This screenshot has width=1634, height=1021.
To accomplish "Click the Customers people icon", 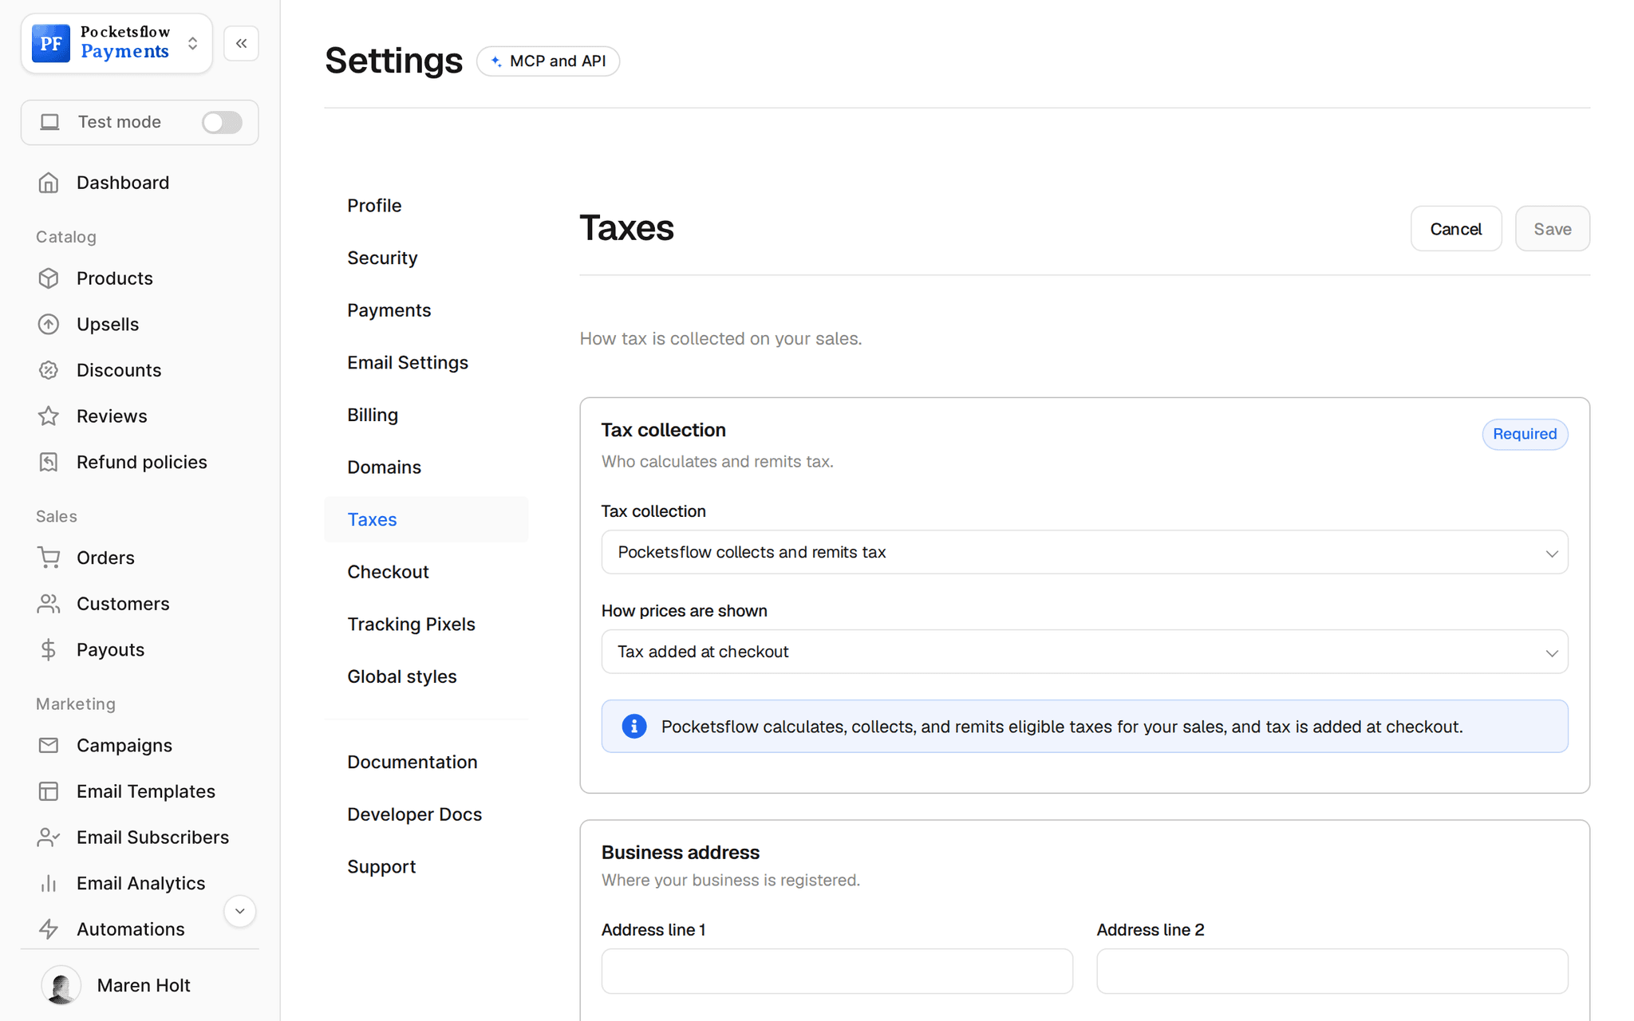I will pyautogui.click(x=49, y=604).
